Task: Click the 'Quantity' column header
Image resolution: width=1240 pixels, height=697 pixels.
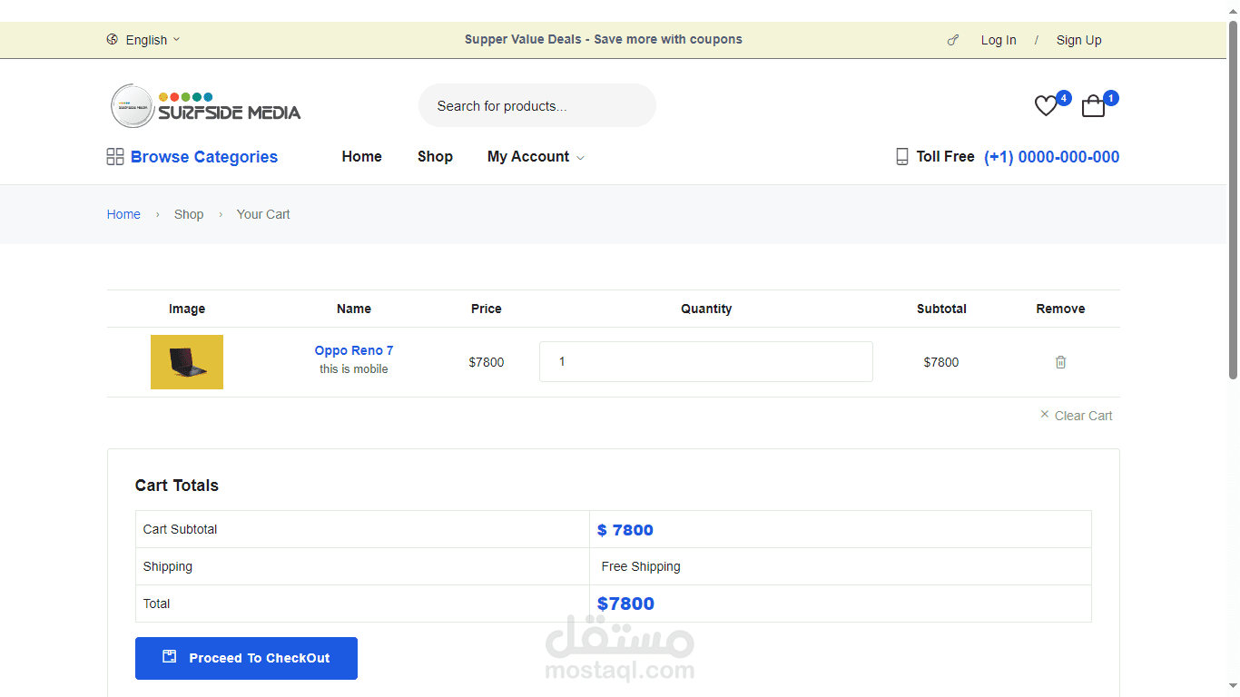Action: [706, 309]
